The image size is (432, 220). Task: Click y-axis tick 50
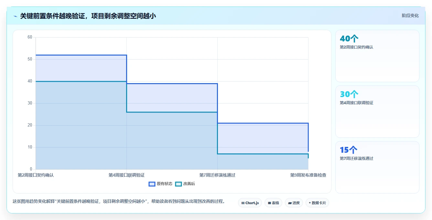pos(30,59)
